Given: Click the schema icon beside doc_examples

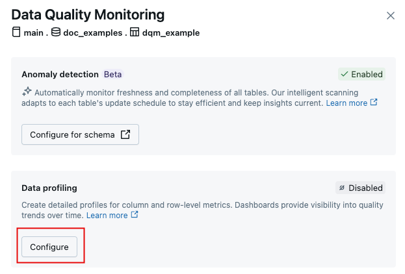Looking at the screenshot, I should click(56, 32).
